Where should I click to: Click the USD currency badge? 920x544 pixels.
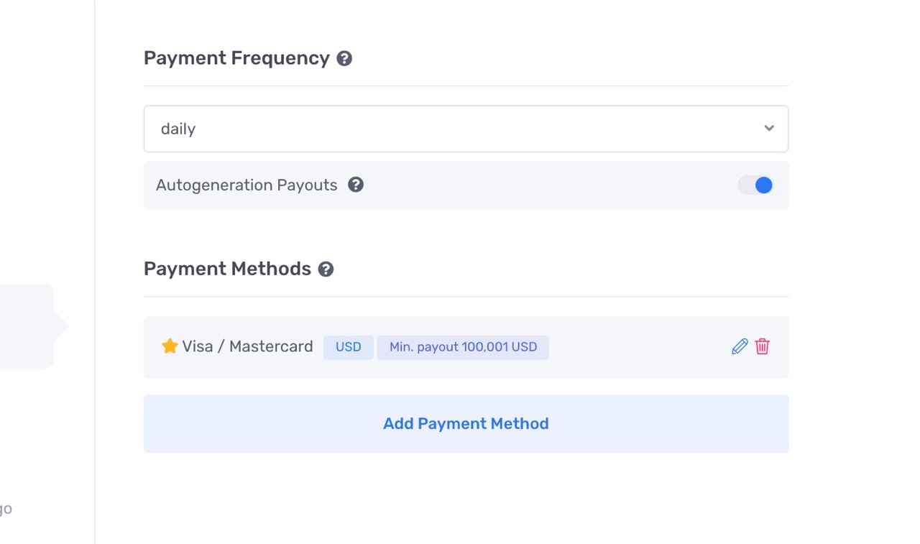(348, 347)
